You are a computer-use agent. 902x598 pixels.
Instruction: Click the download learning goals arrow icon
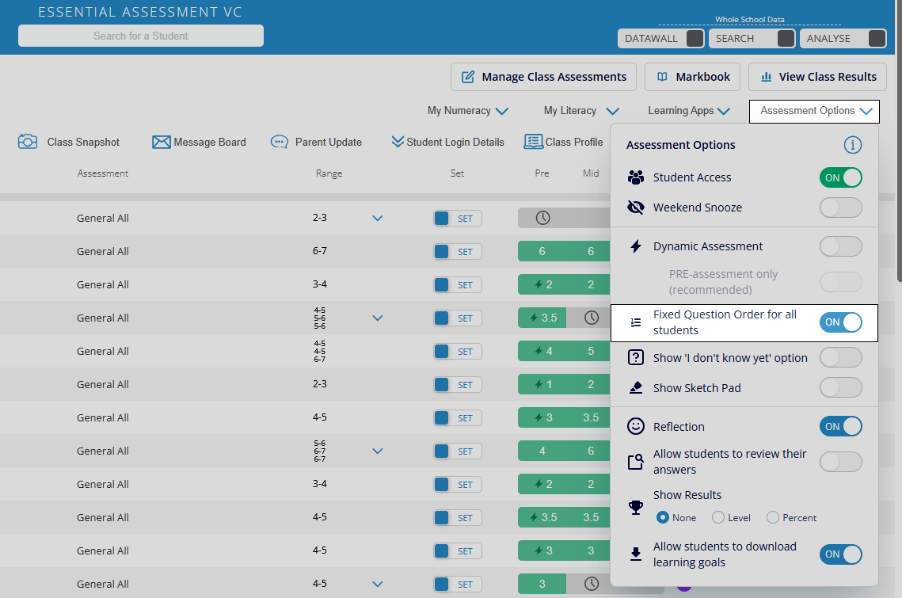(x=636, y=554)
